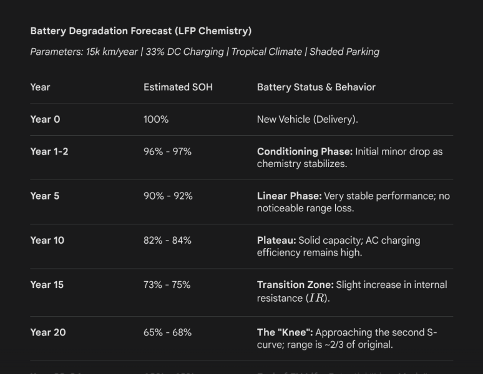Click the Year 0 row label
The width and height of the screenshot is (483, 374).
point(45,119)
